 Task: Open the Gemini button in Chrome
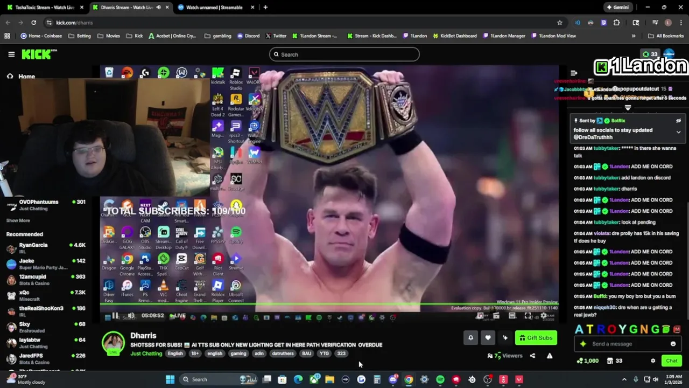tap(617, 8)
